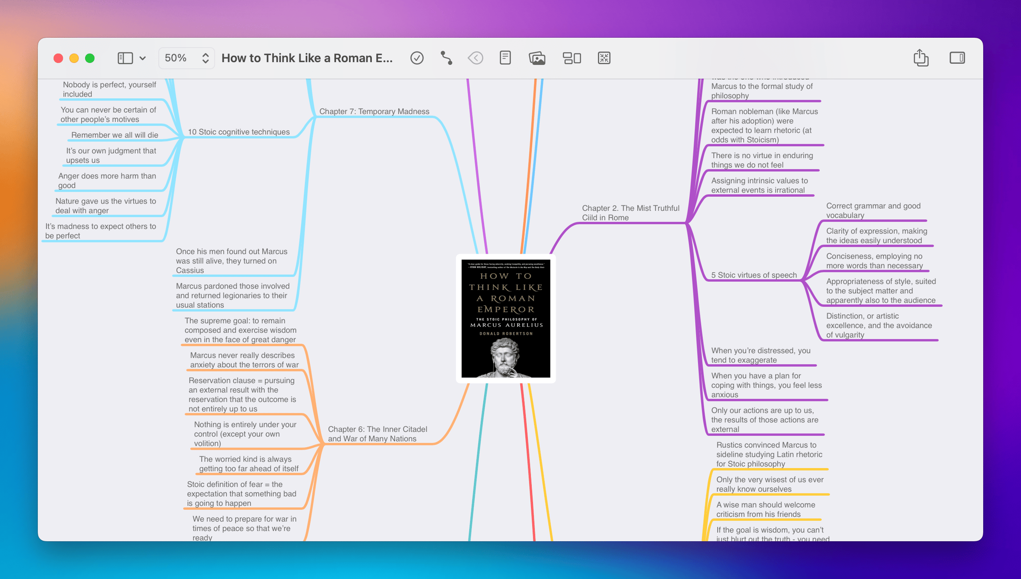Select node Anger does more harm than good
The width and height of the screenshot is (1021, 579).
pyautogui.click(x=107, y=180)
